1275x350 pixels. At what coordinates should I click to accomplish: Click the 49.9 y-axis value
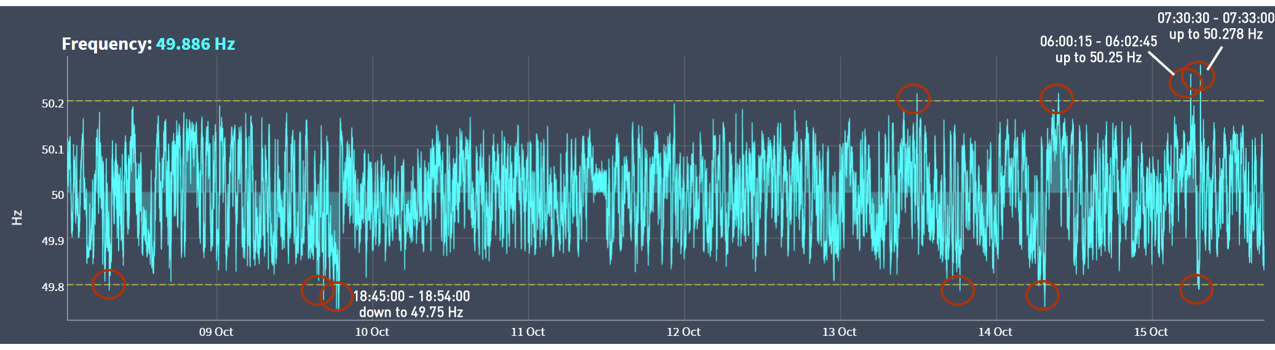point(53,241)
